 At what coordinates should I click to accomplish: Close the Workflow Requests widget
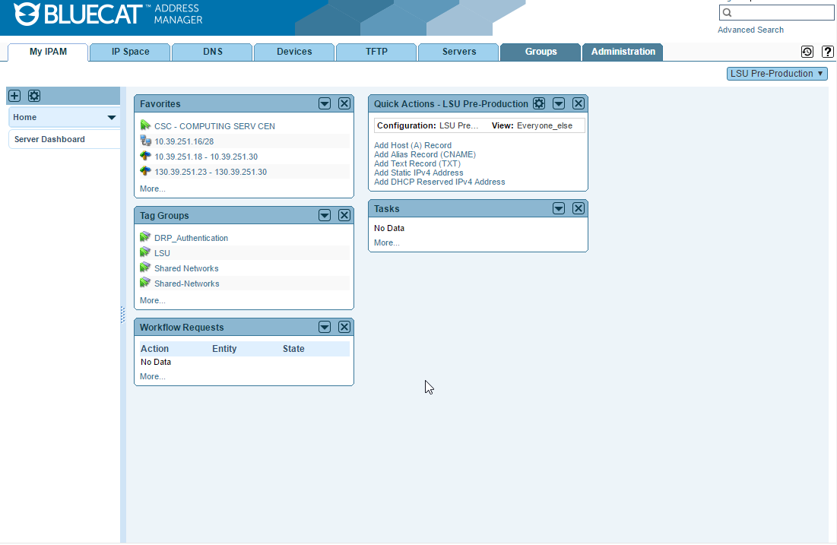(344, 327)
